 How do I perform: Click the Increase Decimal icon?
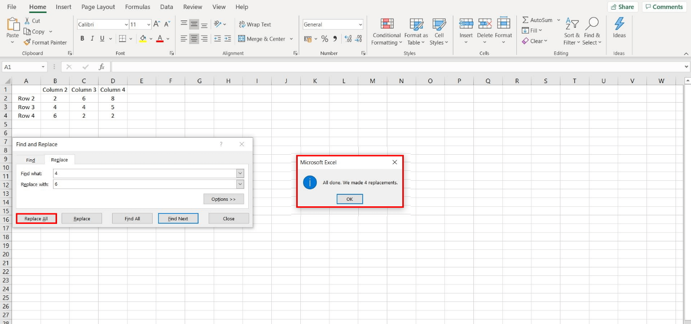[348, 38]
